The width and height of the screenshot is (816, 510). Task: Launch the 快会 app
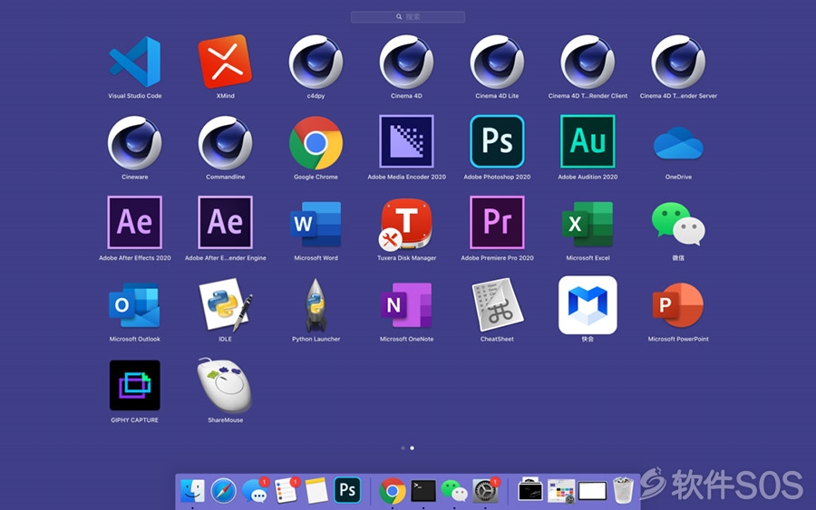pyautogui.click(x=588, y=305)
